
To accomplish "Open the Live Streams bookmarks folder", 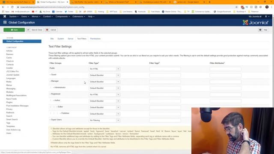I will click(126, 12).
